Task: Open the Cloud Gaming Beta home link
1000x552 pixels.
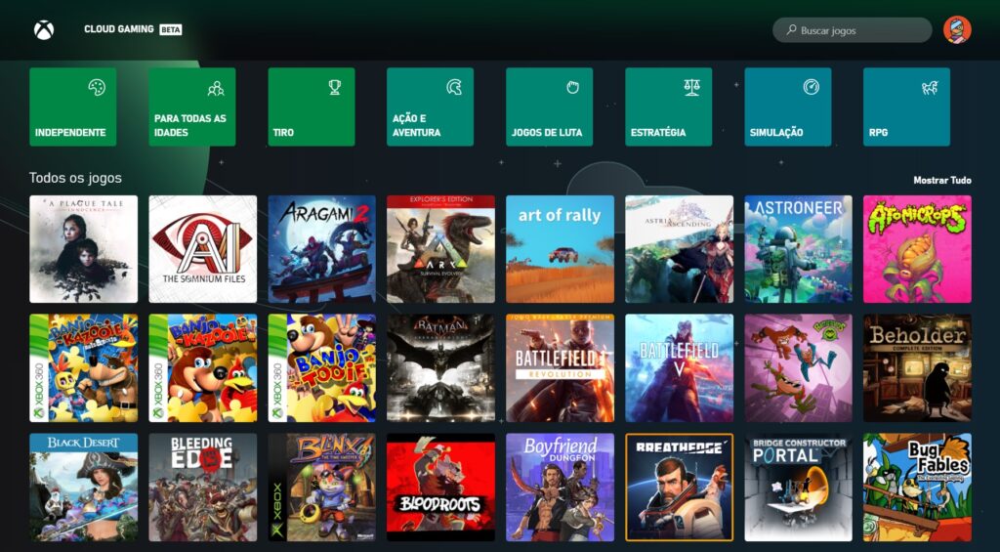Action: pyautogui.click(x=133, y=29)
